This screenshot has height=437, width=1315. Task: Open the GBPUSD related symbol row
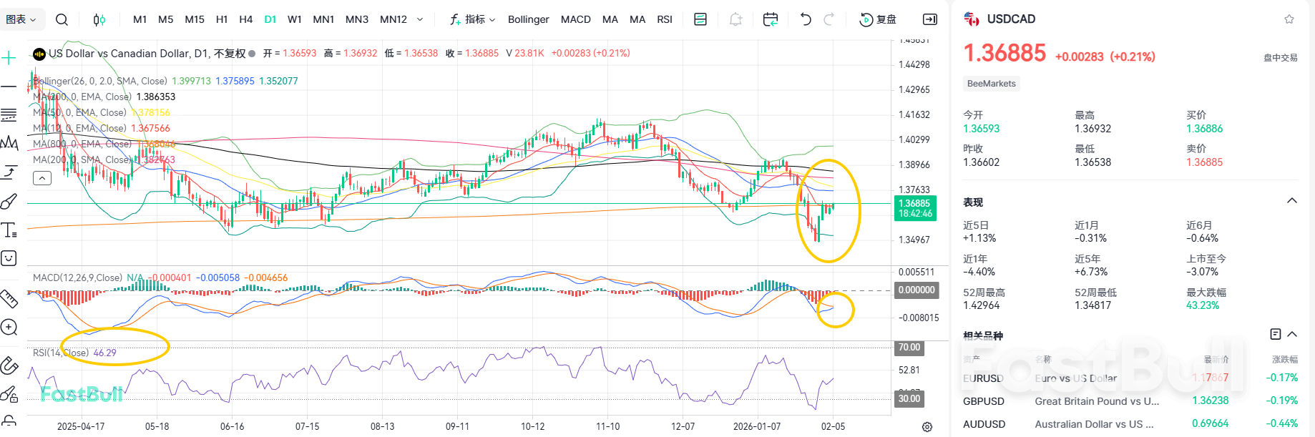tap(1130, 401)
